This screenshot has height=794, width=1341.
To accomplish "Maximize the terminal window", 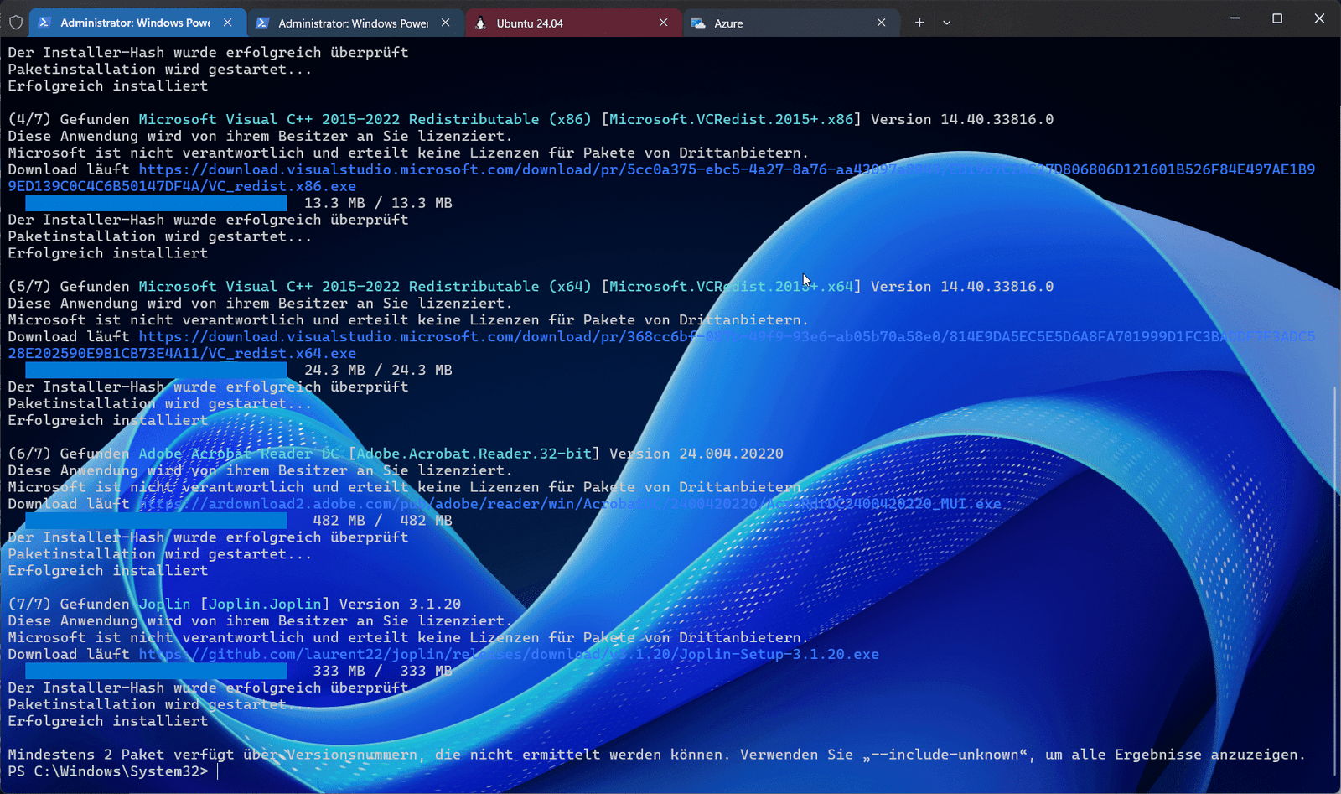I will coord(1276,18).
